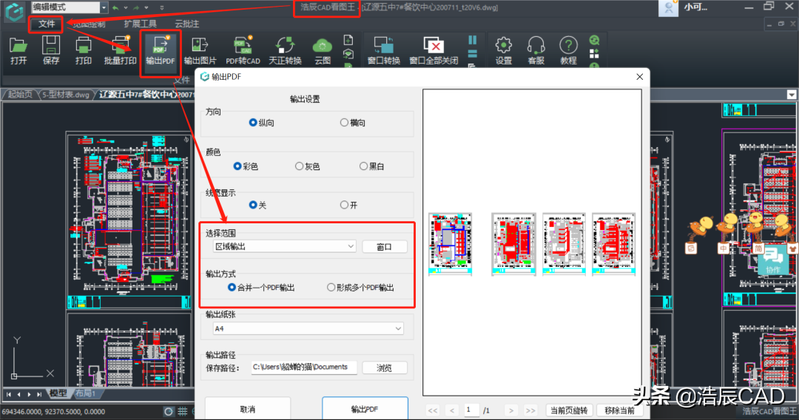Image resolution: width=799 pixels, height=420 pixels.
Task: Click the page number input field
Action: pyautogui.click(x=471, y=410)
